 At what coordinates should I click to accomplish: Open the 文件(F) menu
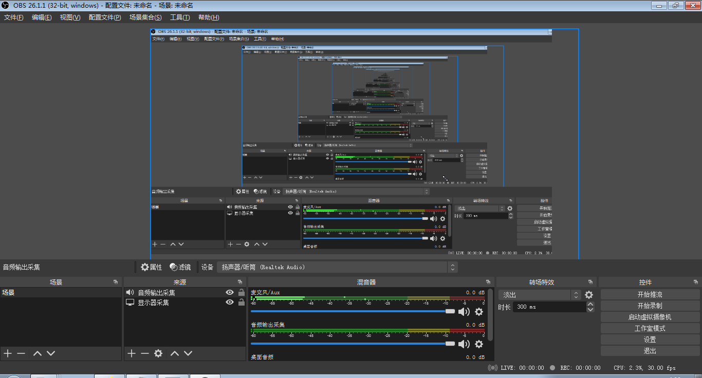click(14, 17)
